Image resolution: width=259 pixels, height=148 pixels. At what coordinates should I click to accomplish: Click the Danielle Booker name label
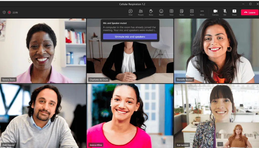point(185,80)
